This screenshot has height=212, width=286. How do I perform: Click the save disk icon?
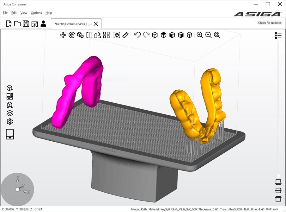coord(26,23)
